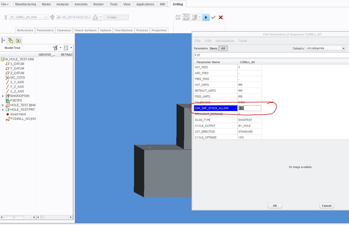Expand the HOLE_TEST.PRT tree node

tap(3, 110)
